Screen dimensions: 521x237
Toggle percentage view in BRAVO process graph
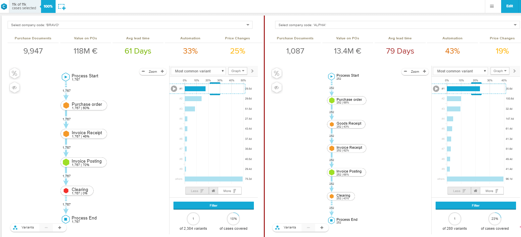tap(14, 73)
